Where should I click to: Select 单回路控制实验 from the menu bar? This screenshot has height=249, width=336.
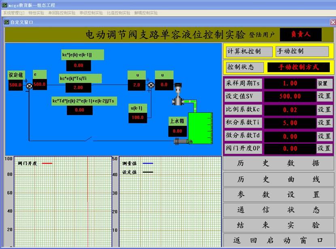(x=62, y=13)
